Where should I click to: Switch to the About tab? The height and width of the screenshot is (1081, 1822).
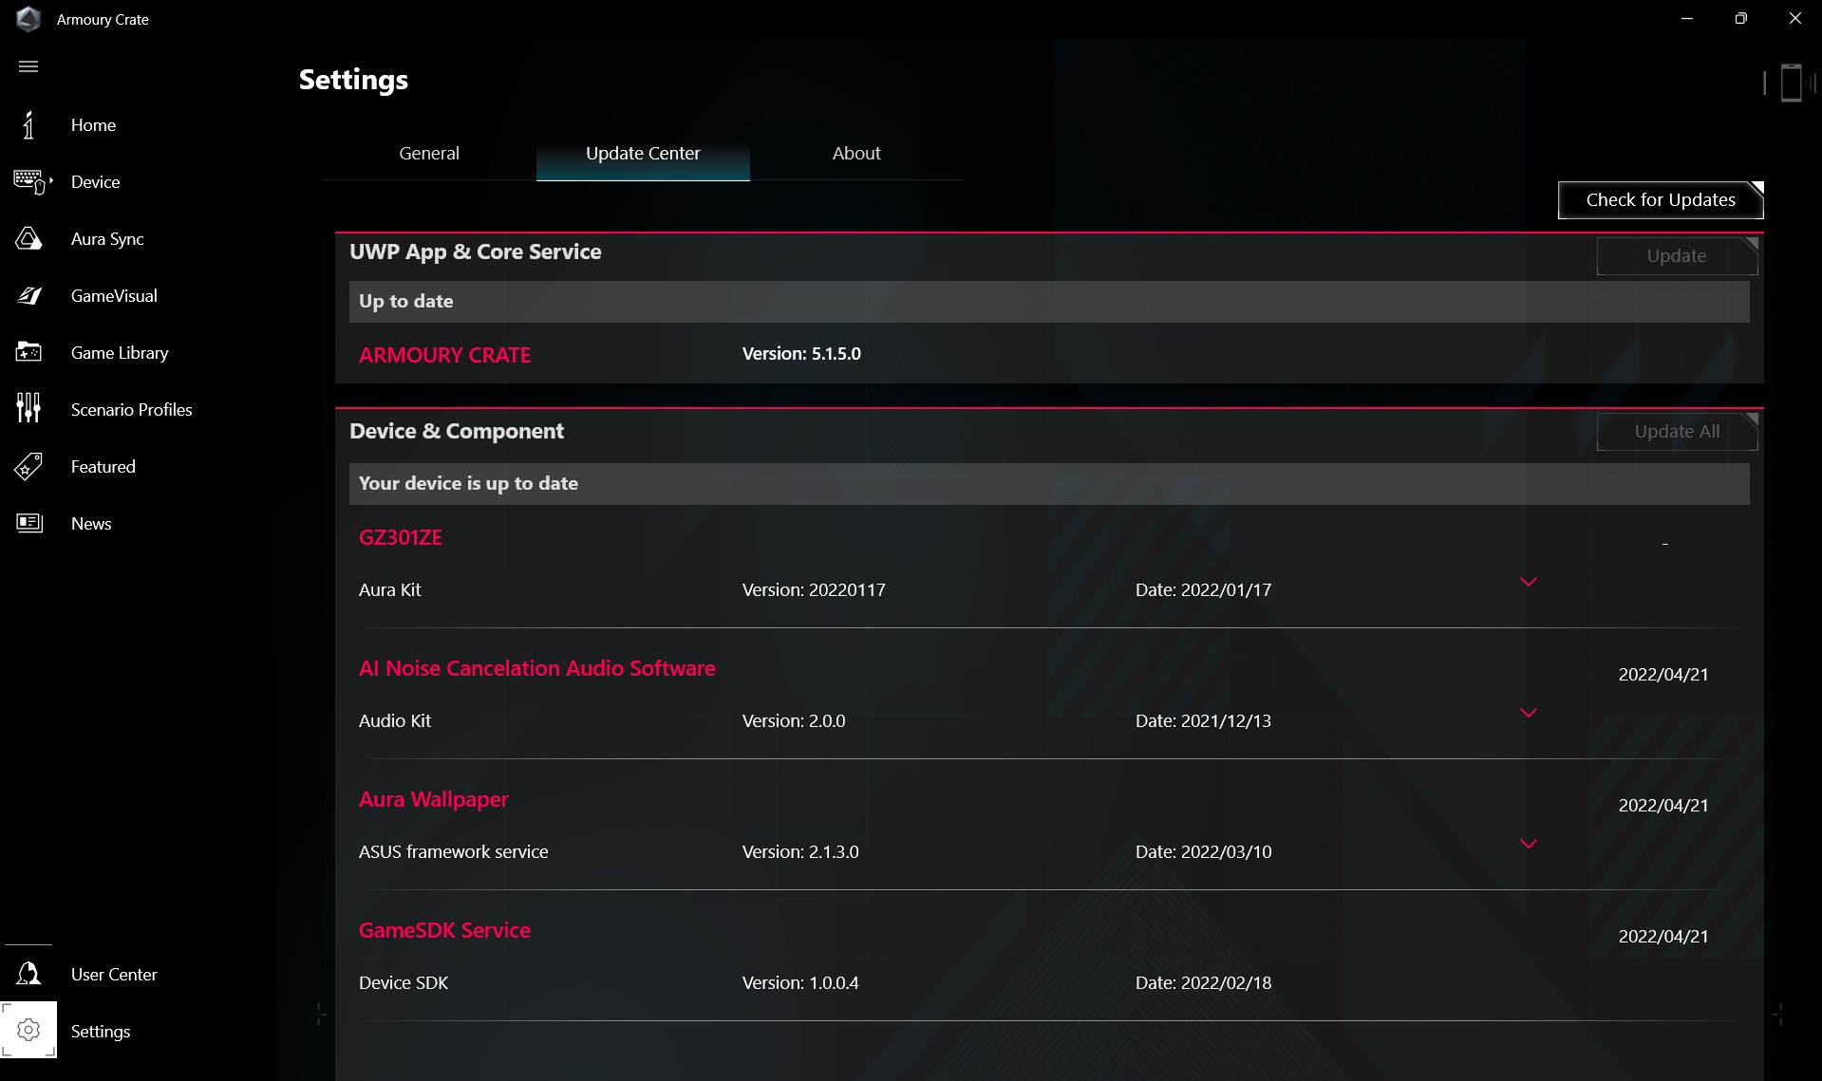(856, 154)
